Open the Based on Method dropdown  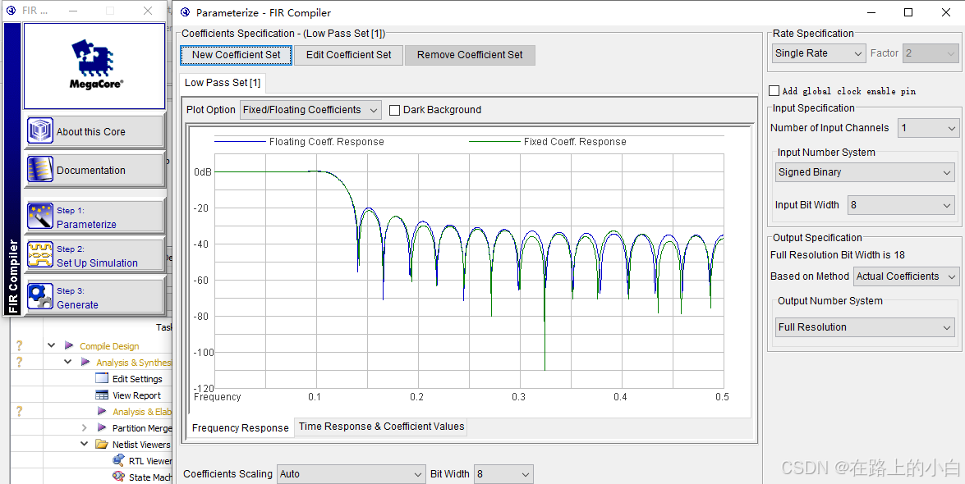tap(906, 276)
